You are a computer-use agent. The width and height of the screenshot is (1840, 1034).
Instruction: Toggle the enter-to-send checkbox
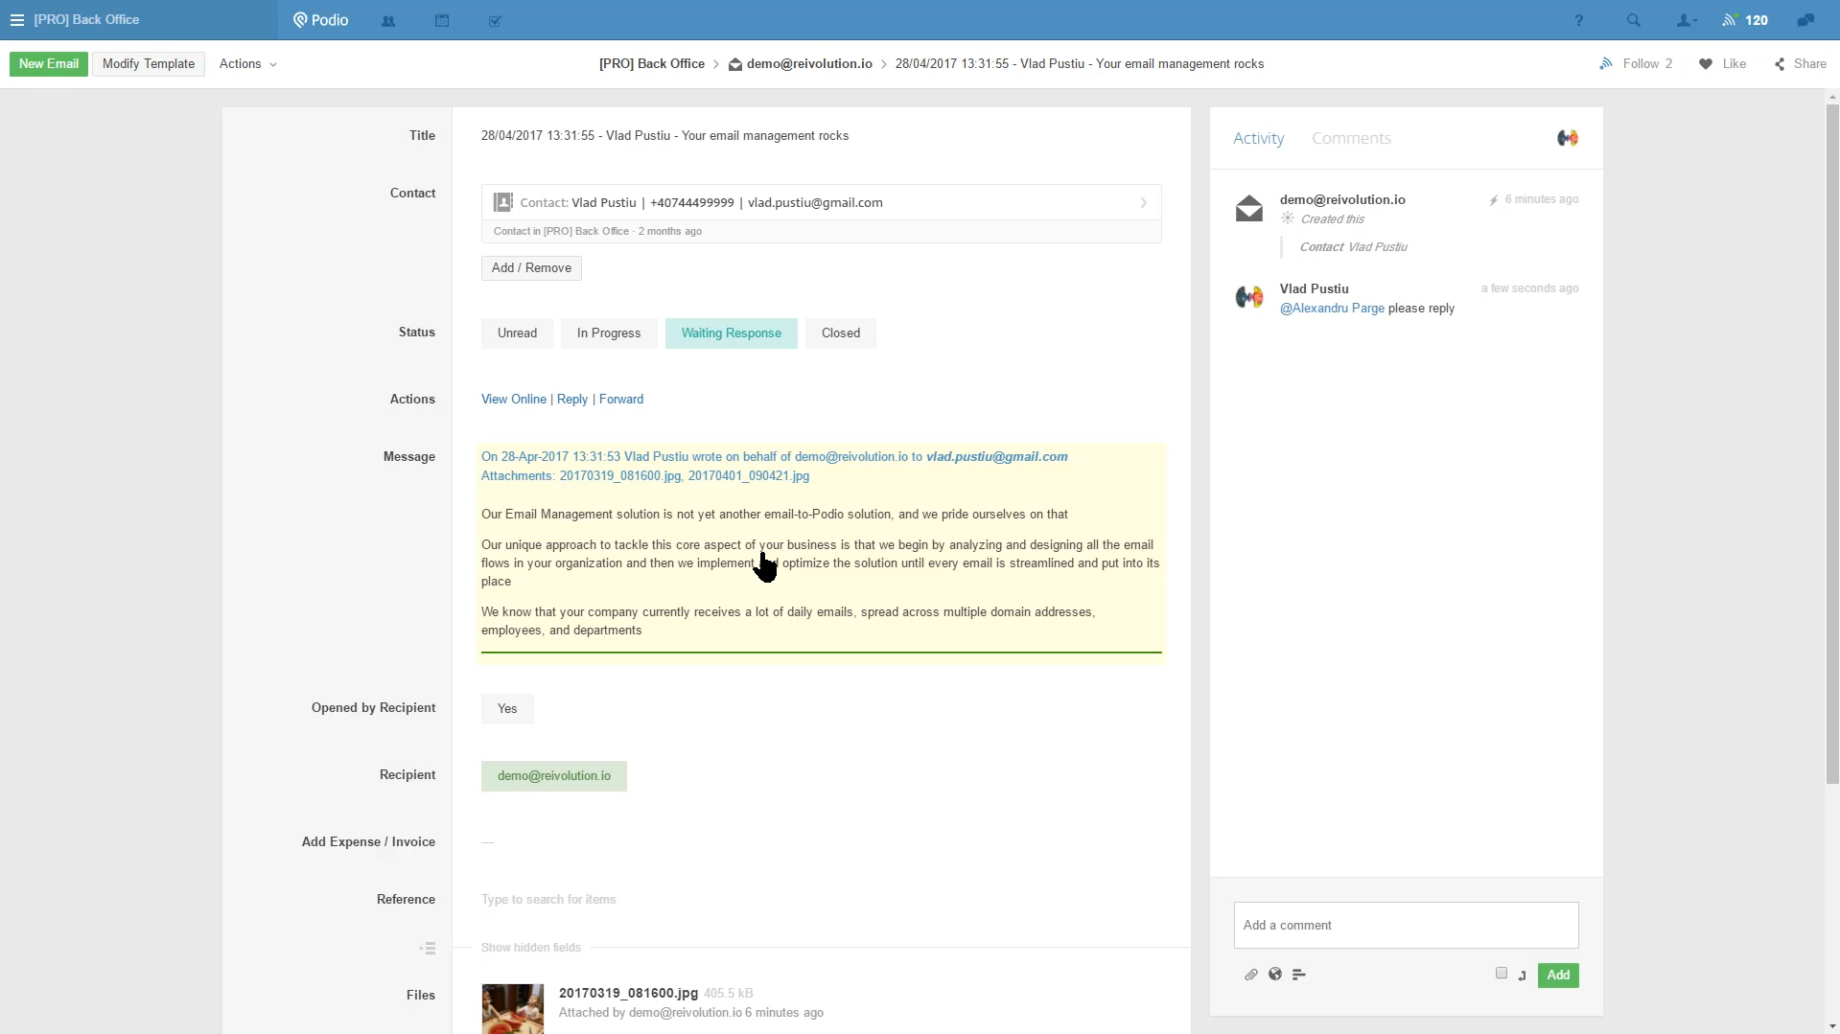point(1502,973)
